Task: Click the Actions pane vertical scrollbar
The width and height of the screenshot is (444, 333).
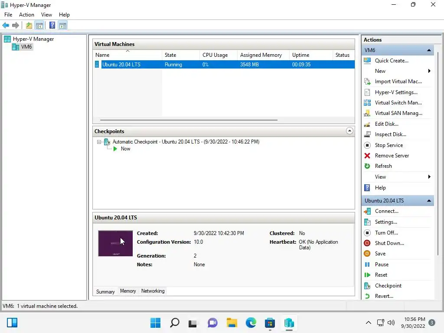Action: 438,153
